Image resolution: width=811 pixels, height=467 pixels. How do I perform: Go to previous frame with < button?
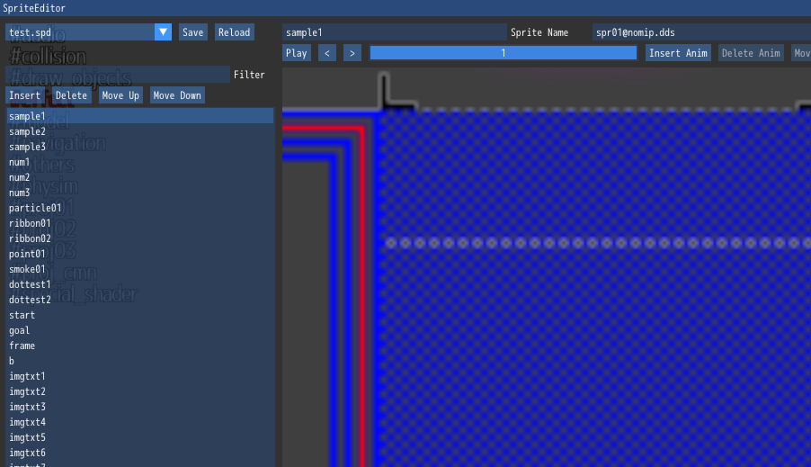[327, 53]
